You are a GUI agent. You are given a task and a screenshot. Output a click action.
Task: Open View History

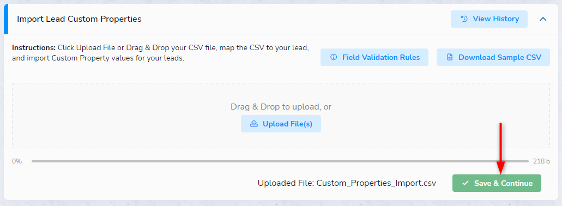pos(489,19)
